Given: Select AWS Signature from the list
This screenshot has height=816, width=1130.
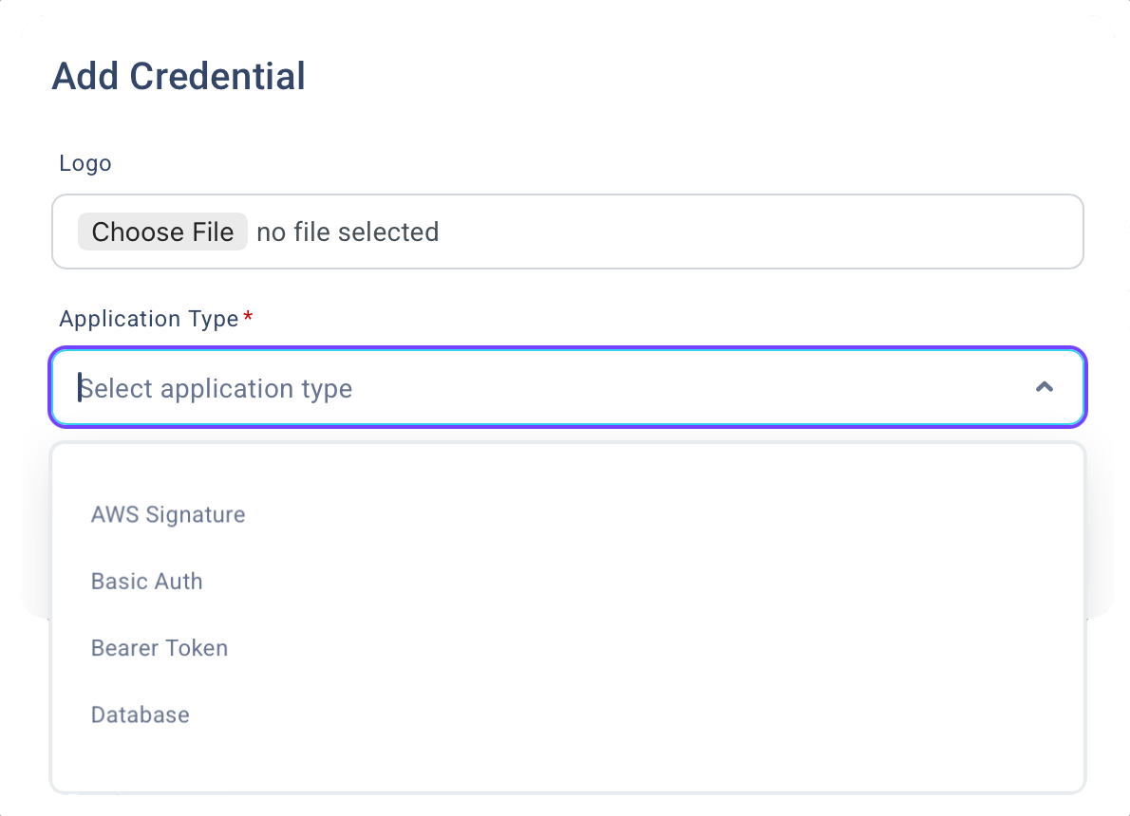Looking at the screenshot, I should pos(168,514).
